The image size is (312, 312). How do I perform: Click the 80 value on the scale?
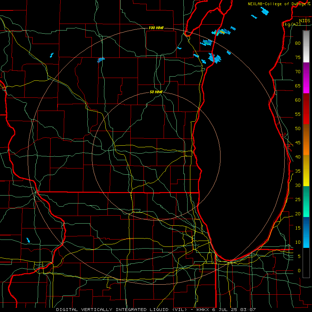(x=298, y=43)
